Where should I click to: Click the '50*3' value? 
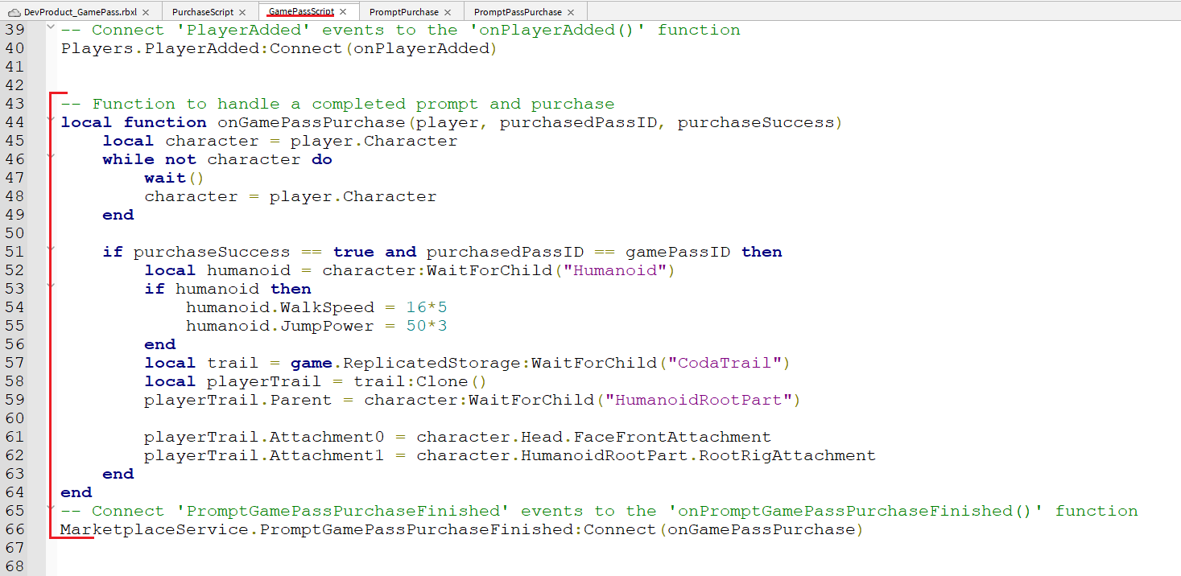pyautogui.click(x=427, y=326)
